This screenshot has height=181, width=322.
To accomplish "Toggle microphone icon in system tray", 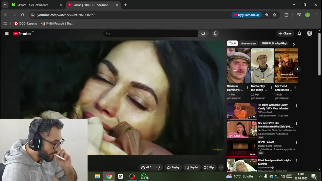I will coord(266,176).
